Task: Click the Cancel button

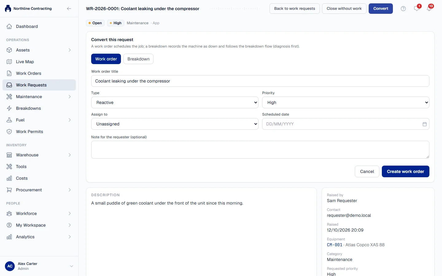Action: 367,171
